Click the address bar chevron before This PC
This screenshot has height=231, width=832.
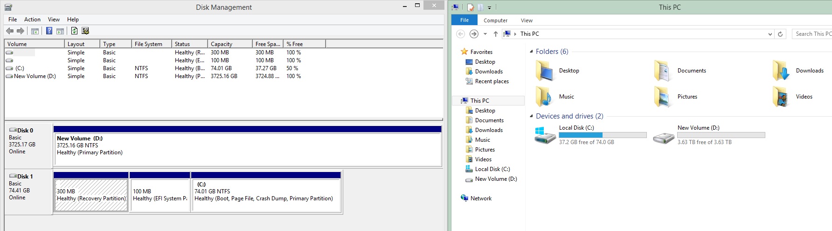(x=515, y=34)
